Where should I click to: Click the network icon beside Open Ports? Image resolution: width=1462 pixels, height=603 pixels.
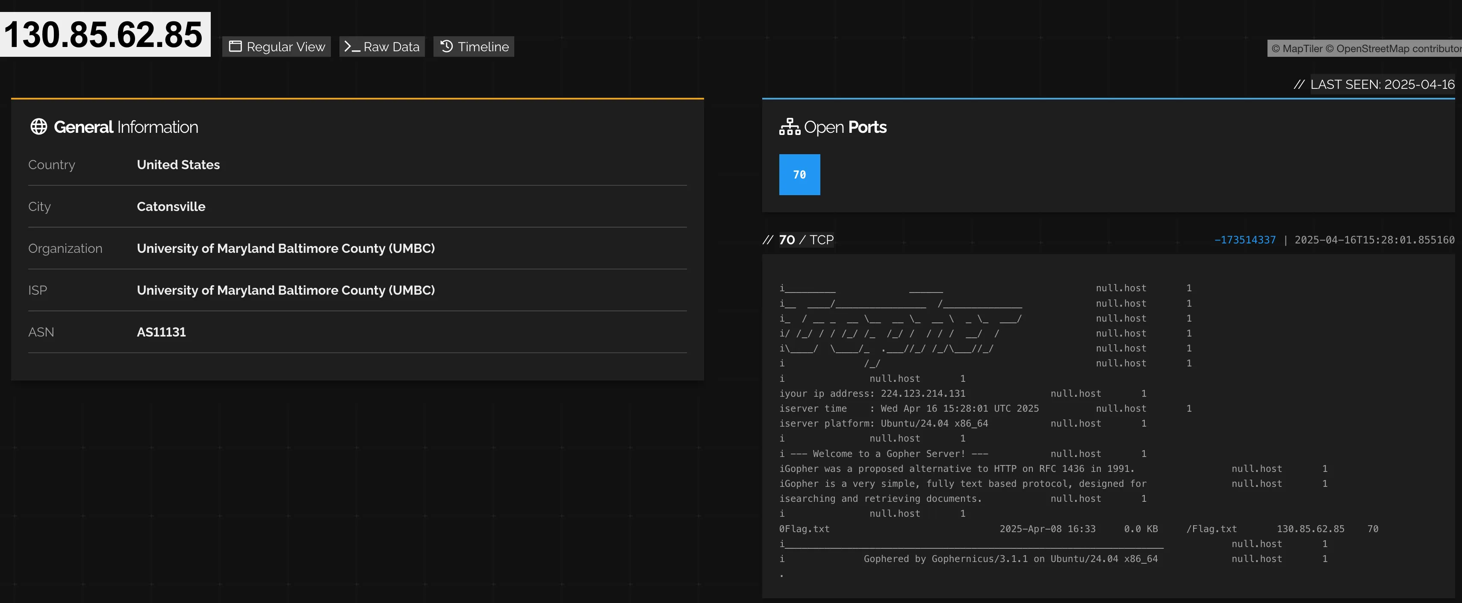(x=790, y=127)
